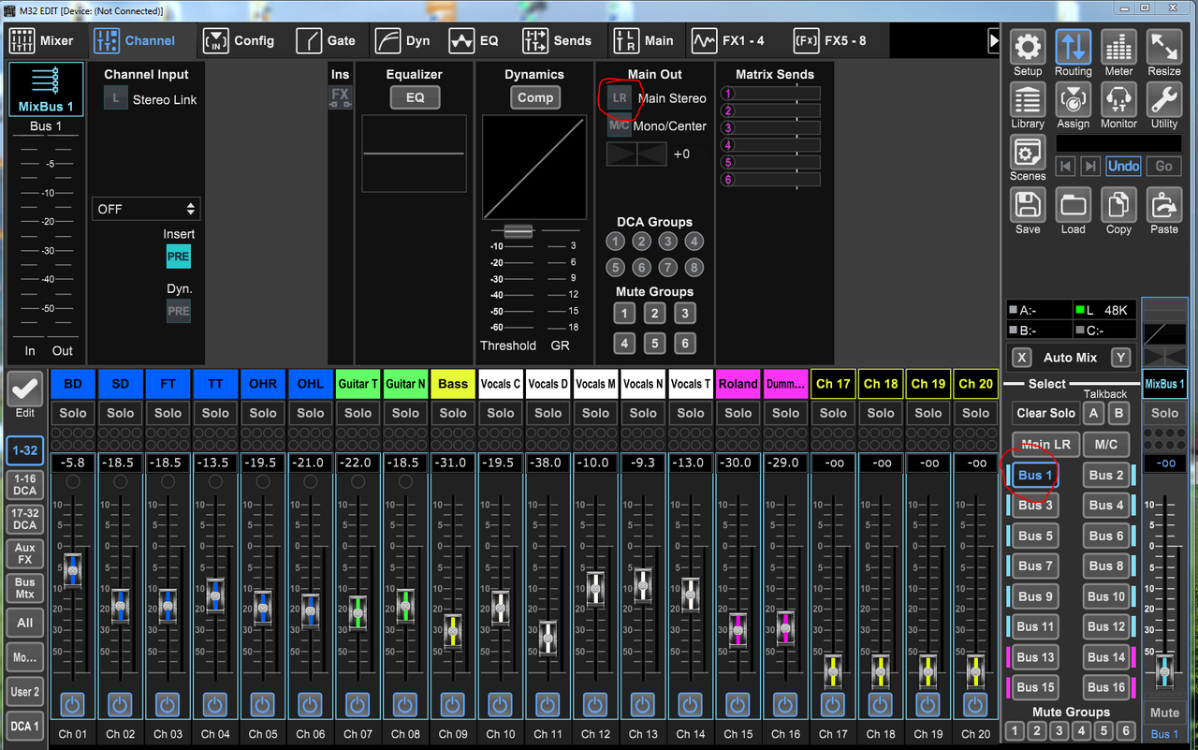Toggle Mute Group 4 in Main Out panel
The width and height of the screenshot is (1198, 750).
tap(624, 344)
